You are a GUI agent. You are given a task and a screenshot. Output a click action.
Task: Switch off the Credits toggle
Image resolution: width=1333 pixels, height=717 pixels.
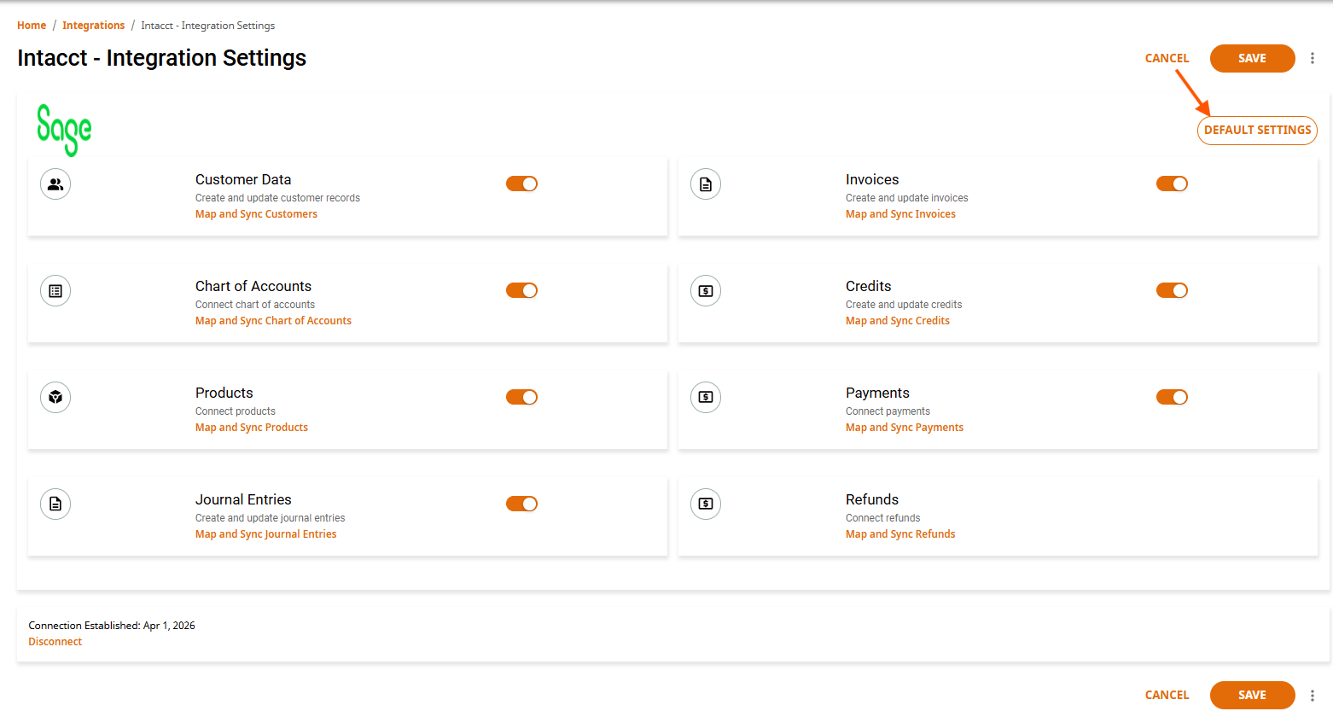(1172, 290)
